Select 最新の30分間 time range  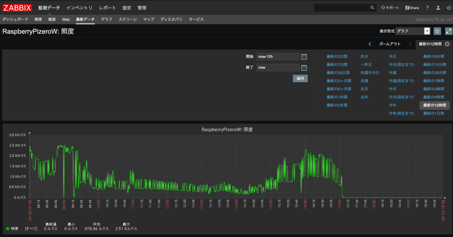[x=435, y=73]
